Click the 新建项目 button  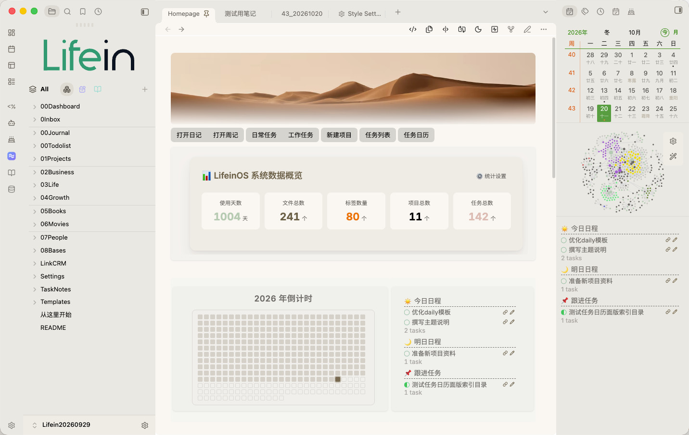[339, 135]
